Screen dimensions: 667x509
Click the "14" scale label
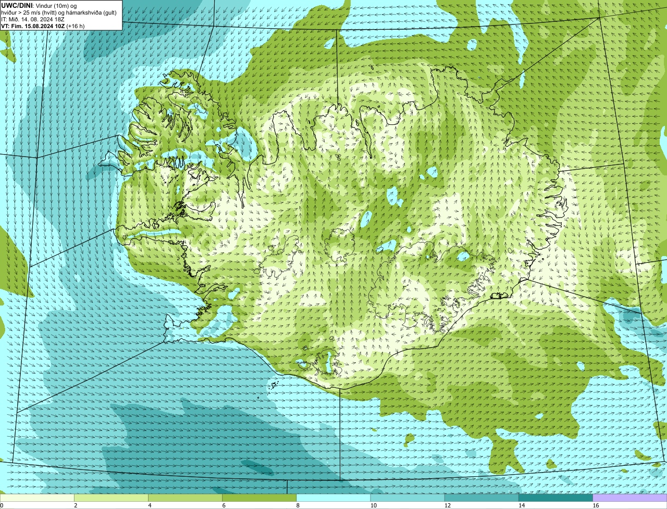(521, 505)
